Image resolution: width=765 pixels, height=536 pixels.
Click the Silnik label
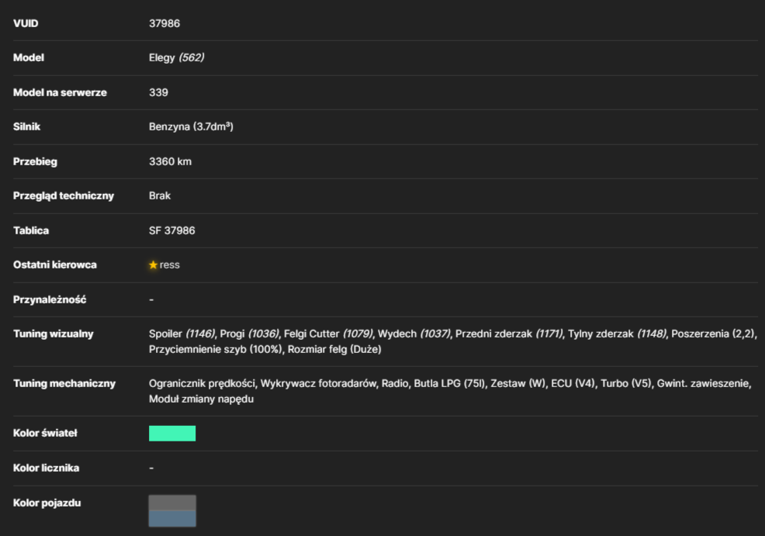click(x=27, y=126)
